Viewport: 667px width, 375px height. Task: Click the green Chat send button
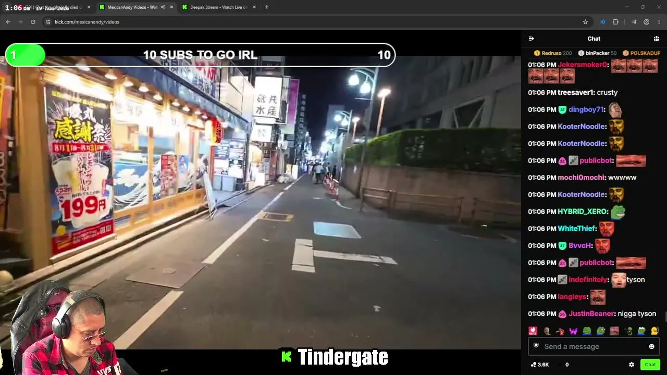[650, 365]
